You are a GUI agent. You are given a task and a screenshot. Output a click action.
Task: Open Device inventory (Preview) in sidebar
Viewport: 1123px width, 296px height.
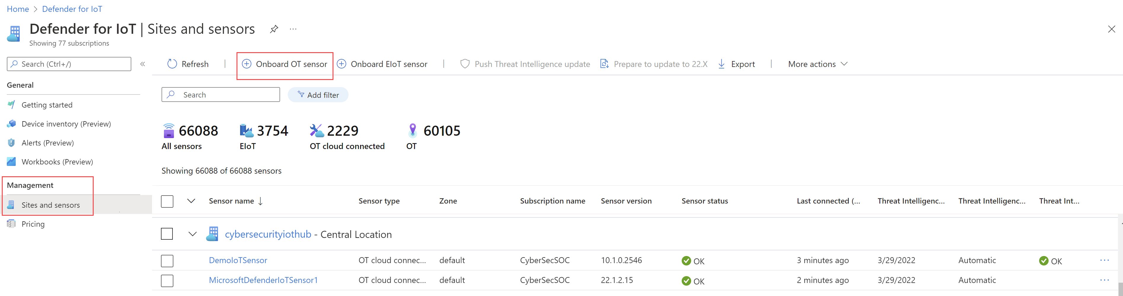point(66,124)
